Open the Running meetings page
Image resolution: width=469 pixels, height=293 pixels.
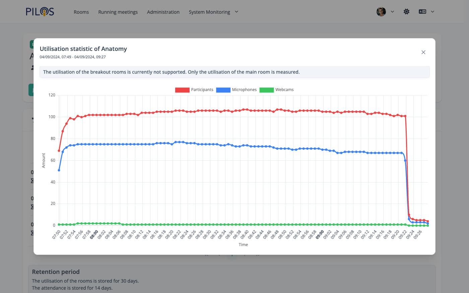pos(118,12)
